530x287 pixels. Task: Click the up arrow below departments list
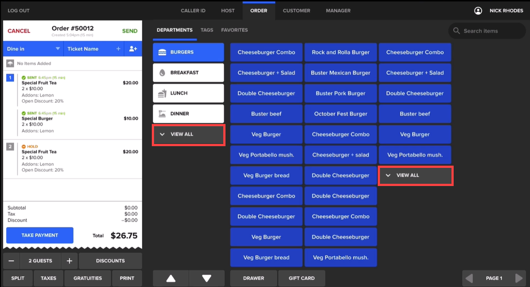(170, 278)
